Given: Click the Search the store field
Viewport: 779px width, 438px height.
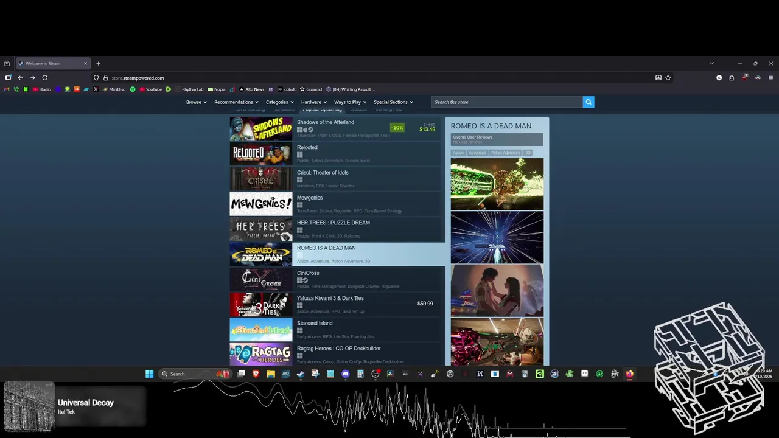Looking at the screenshot, I should coord(507,102).
